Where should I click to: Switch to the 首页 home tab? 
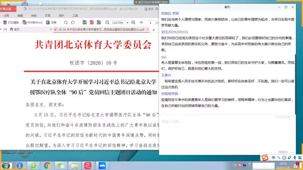coord(15,29)
